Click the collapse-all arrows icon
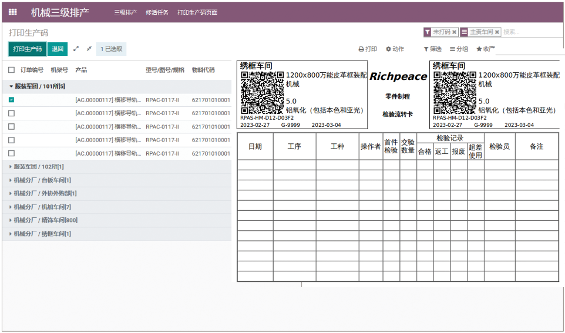 coord(89,49)
